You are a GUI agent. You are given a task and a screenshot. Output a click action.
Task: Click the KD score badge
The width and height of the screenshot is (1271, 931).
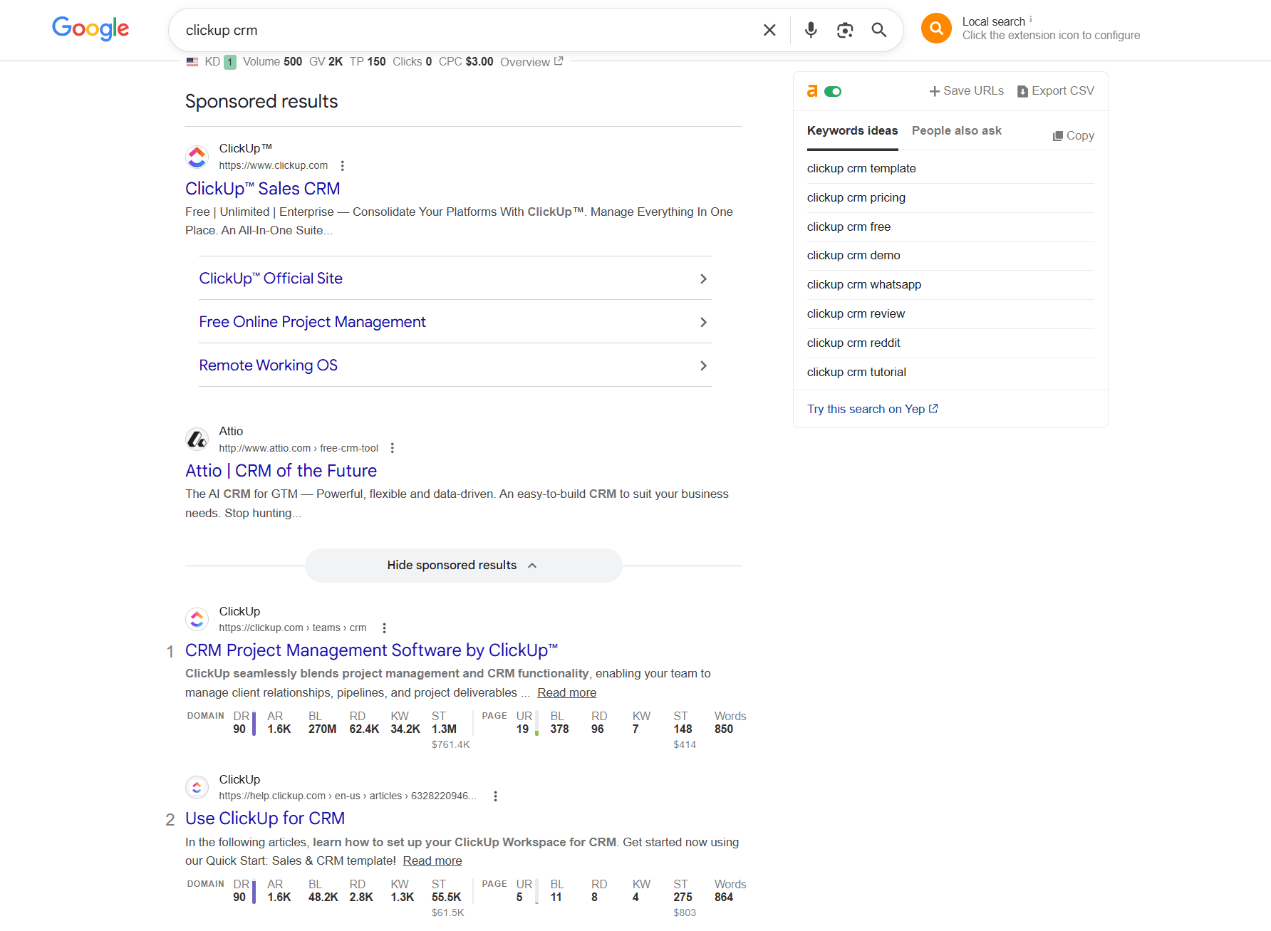click(x=230, y=62)
